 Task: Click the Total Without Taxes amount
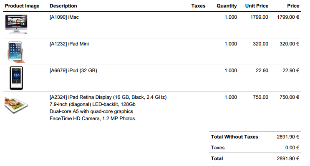tap(288, 137)
